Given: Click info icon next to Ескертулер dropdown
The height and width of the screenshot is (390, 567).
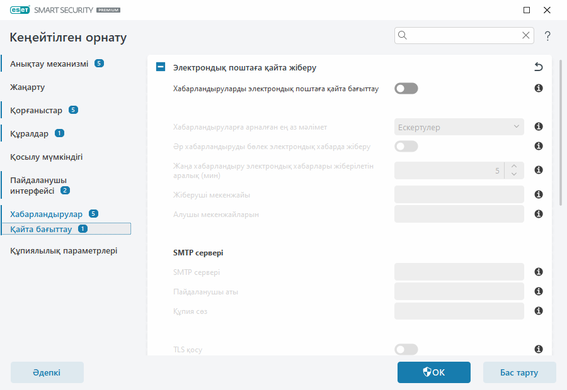Looking at the screenshot, I should point(539,127).
